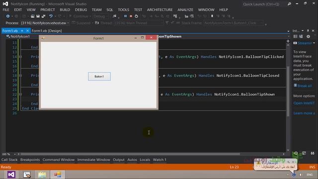Expand the active files tab list dropdown
This screenshot has width=318, height=179.
[x=288, y=31]
